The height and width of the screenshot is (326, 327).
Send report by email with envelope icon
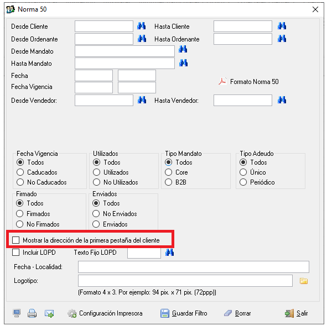pos(49,313)
